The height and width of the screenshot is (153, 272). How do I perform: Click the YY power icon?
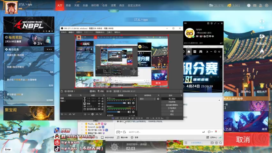click(x=219, y=52)
